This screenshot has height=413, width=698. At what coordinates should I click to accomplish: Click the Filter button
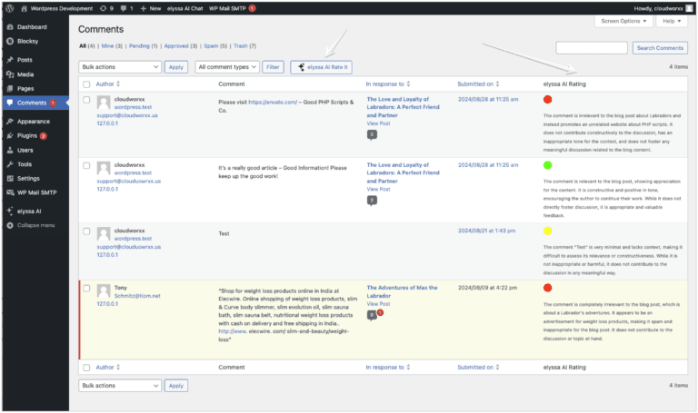[273, 67]
